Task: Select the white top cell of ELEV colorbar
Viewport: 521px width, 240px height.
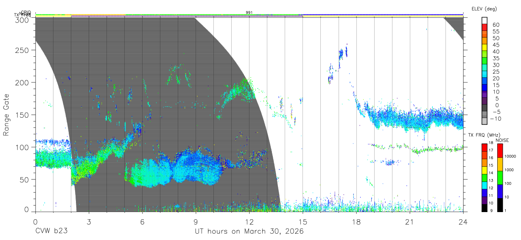Action: [485, 21]
